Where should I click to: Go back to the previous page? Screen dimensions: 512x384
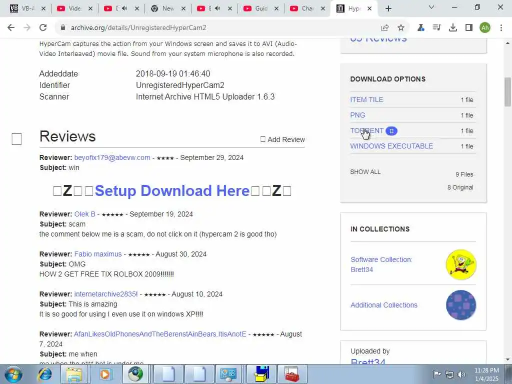coord(11,28)
